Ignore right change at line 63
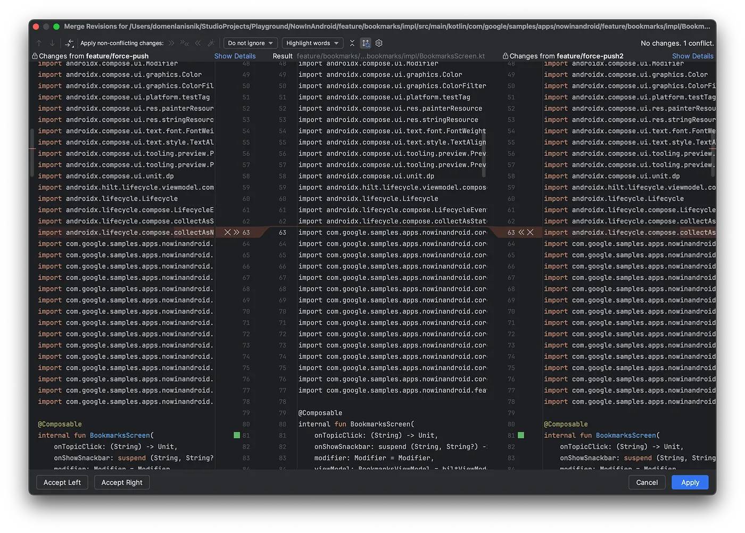 [530, 232]
